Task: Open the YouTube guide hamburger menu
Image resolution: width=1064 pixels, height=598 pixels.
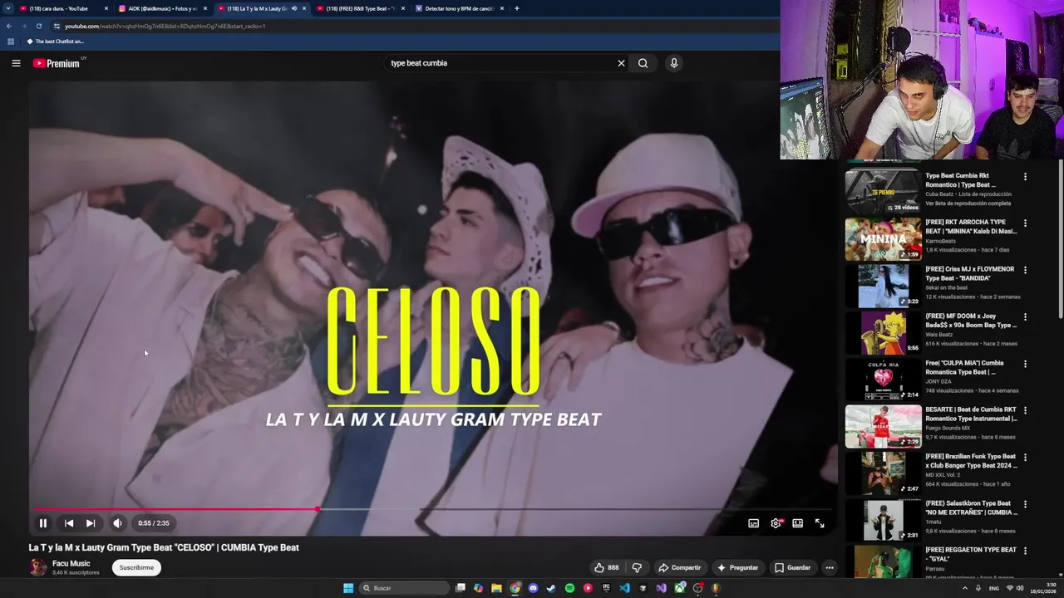Action: pos(16,63)
